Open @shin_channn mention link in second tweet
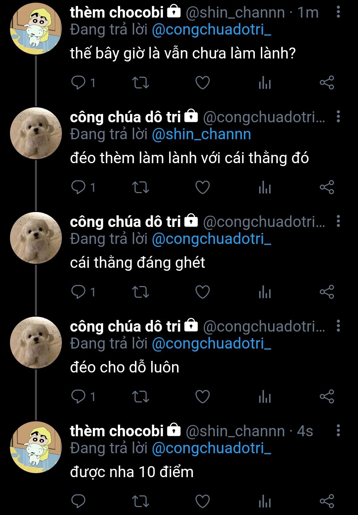 coord(201,134)
